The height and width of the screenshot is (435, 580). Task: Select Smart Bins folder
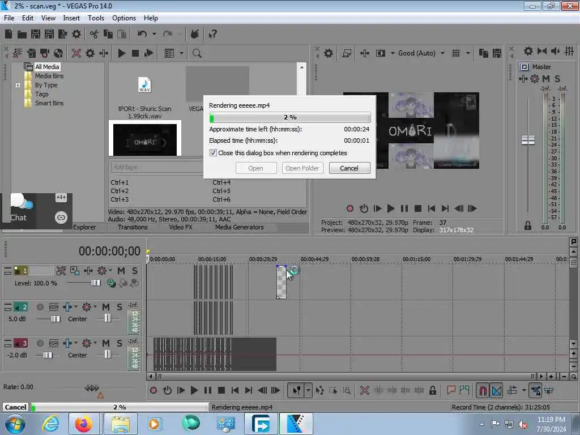[x=49, y=103]
